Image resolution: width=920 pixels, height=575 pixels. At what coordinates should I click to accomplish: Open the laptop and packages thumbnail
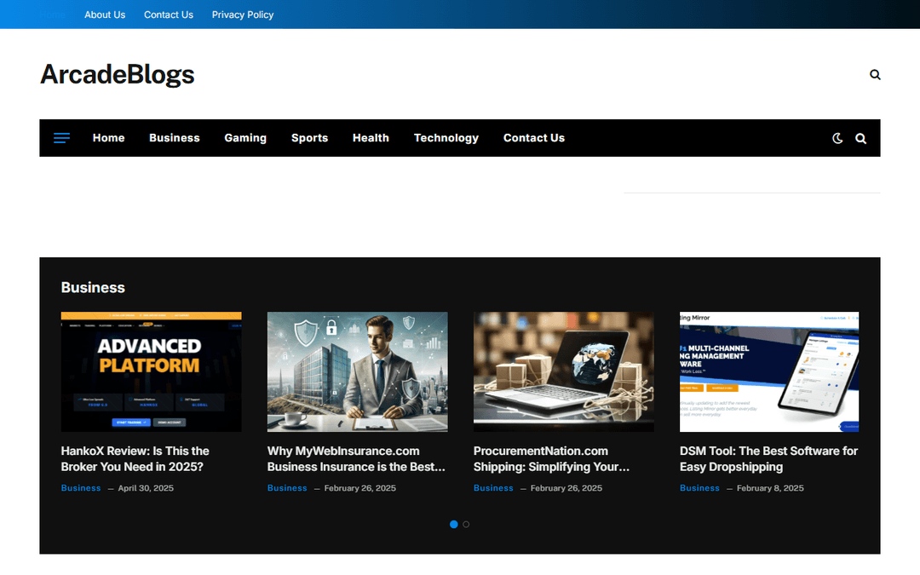pos(564,372)
